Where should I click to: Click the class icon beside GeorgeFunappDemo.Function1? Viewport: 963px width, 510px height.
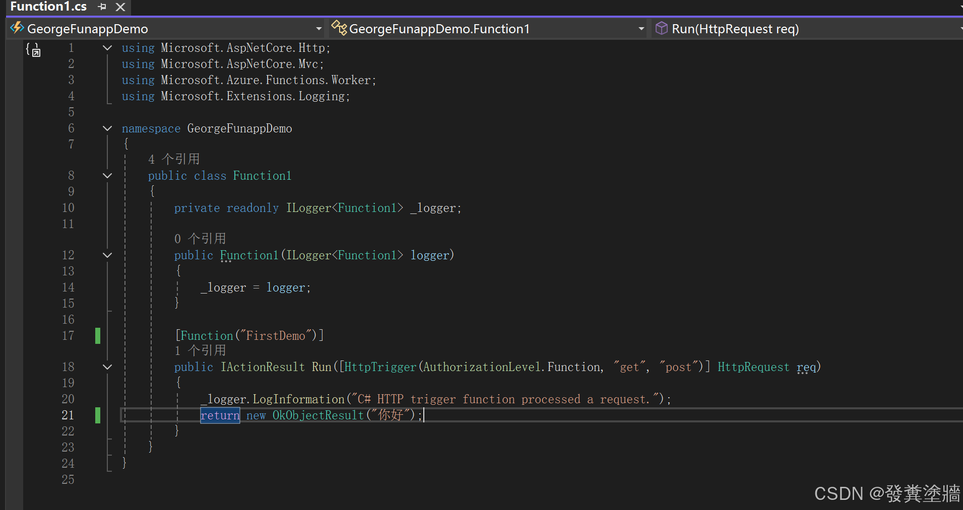click(339, 28)
